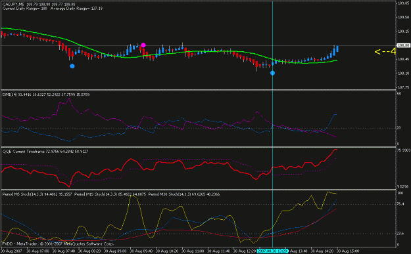Click the 30 Aug 15:00 time label

point(348,251)
